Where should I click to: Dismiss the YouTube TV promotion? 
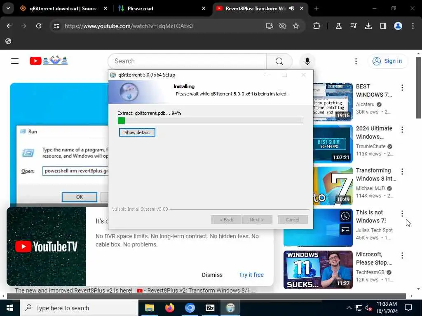pyautogui.click(x=212, y=275)
